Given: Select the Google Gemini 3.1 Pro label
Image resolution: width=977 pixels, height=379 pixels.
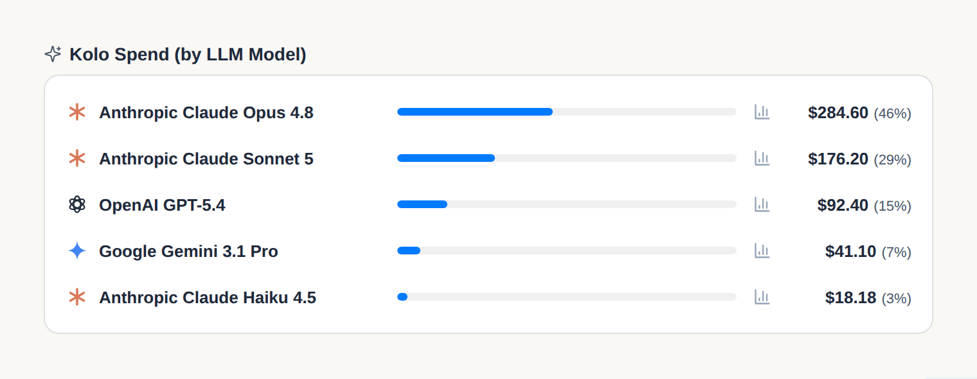Looking at the screenshot, I should [188, 252].
